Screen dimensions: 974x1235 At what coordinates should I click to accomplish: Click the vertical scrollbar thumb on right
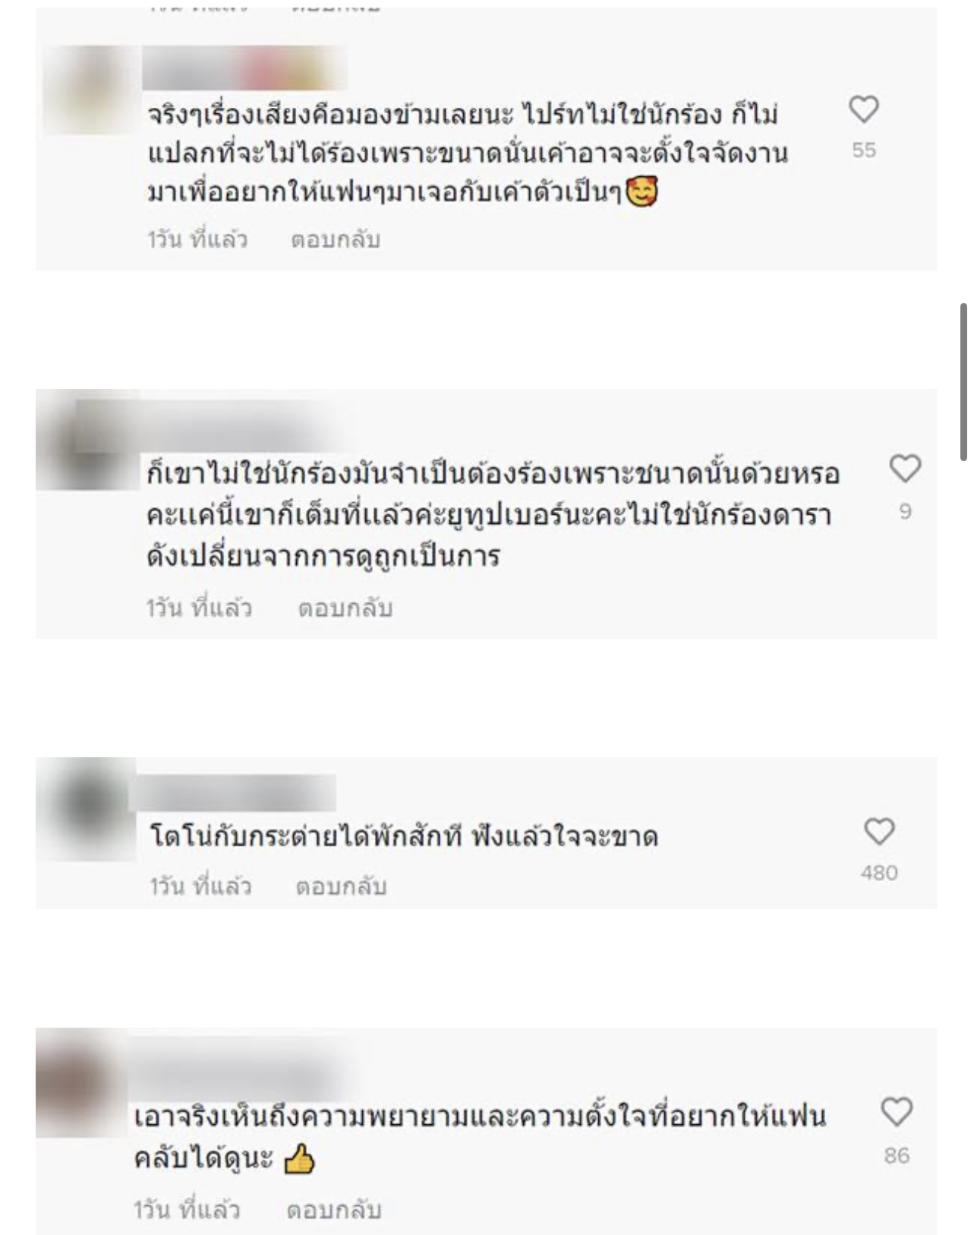[963, 381]
